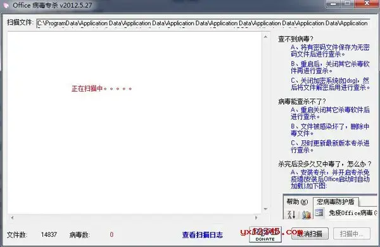Click tip A 将有密码文件保存为无密码文件
This screenshot has height=247, width=380.
330,51
